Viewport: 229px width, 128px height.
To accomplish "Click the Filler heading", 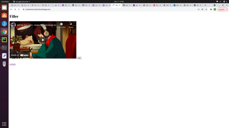I will pos(14,16).
